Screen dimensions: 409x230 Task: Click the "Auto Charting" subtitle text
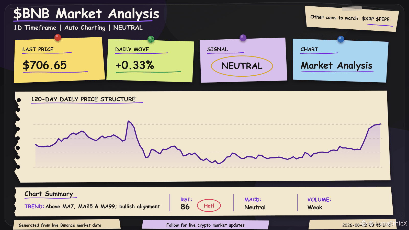pos(85,28)
